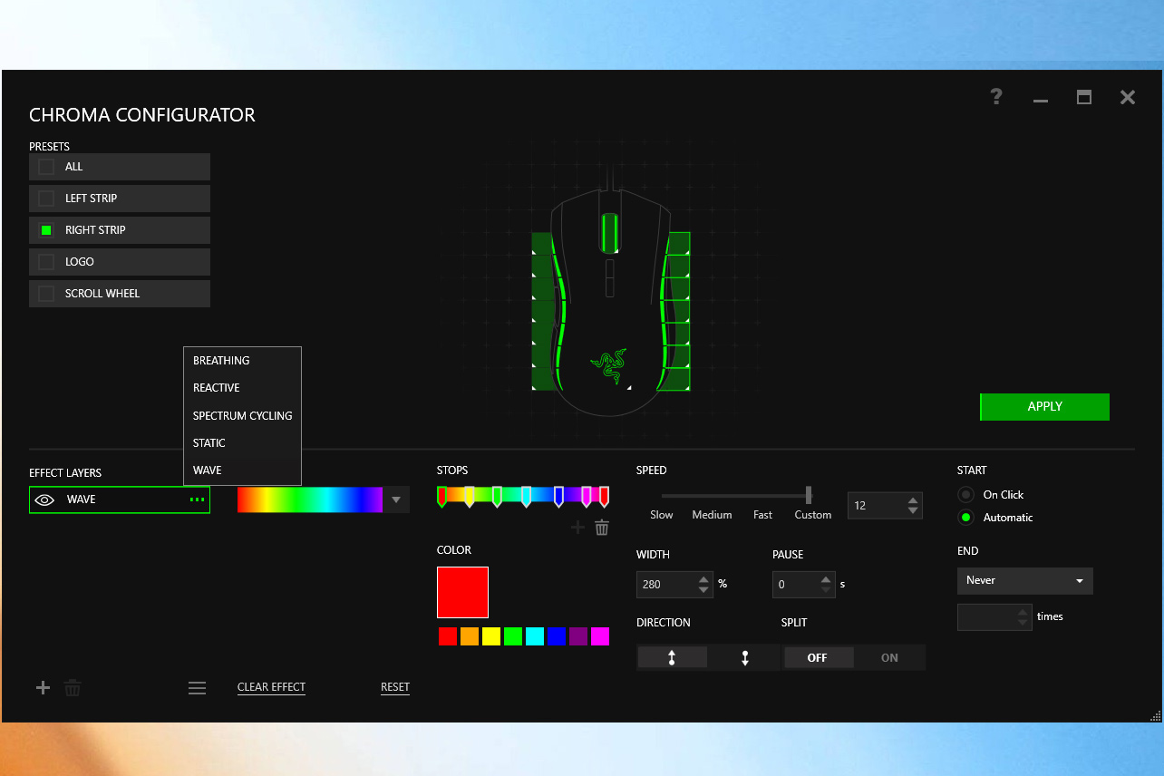Decrease the speed value stepper
This screenshot has width=1164, height=776.
coord(913,511)
